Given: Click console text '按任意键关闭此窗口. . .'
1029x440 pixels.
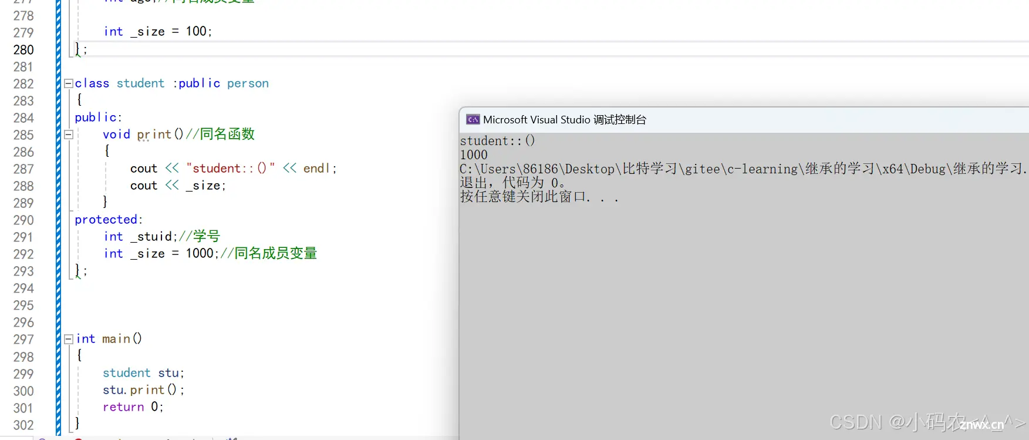Looking at the screenshot, I should [x=539, y=197].
